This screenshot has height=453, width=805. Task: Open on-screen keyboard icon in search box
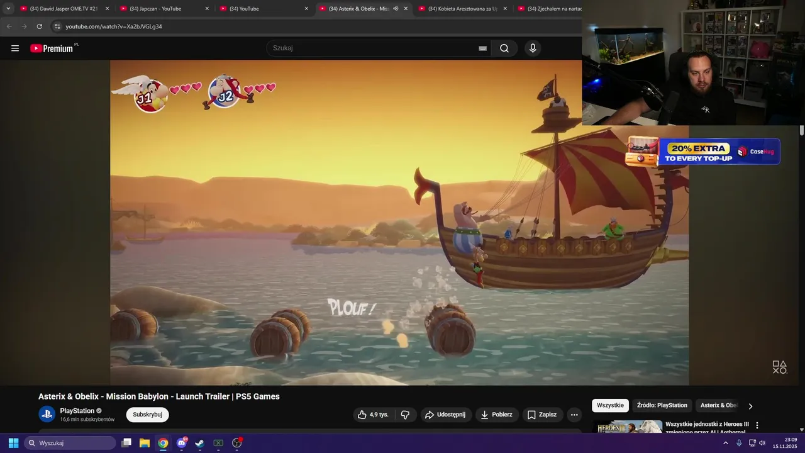(482, 48)
